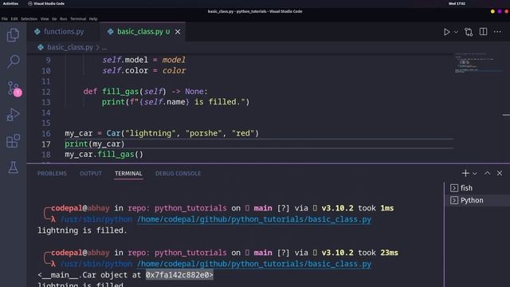Click the yellow minimize window button
Viewport: 510px width, 287px height.
(x=492, y=11)
